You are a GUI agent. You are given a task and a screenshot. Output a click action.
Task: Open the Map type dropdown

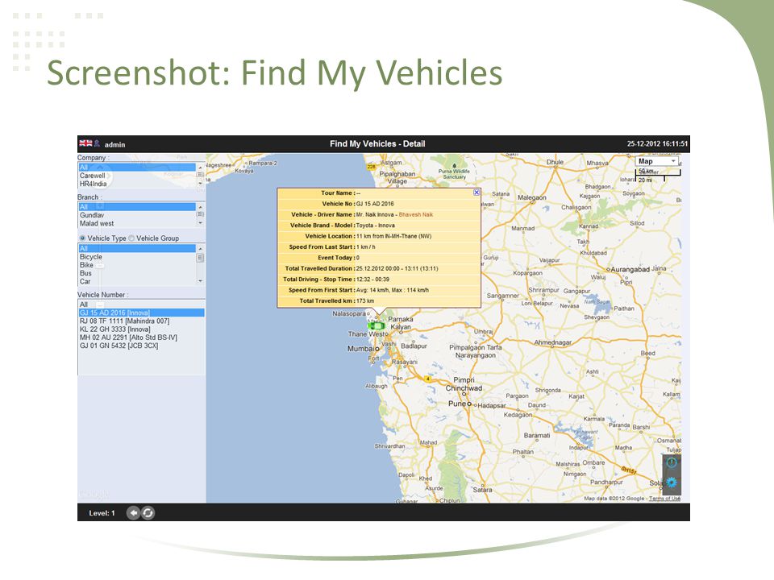(x=657, y=161)
